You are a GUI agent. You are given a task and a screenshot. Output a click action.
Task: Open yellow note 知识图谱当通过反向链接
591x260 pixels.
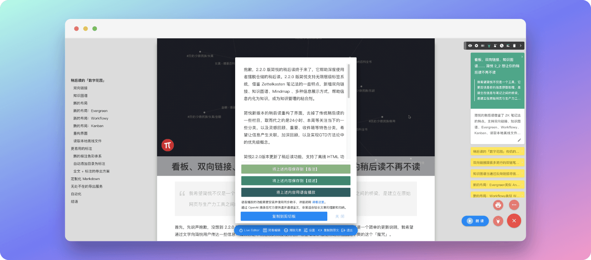497,174
